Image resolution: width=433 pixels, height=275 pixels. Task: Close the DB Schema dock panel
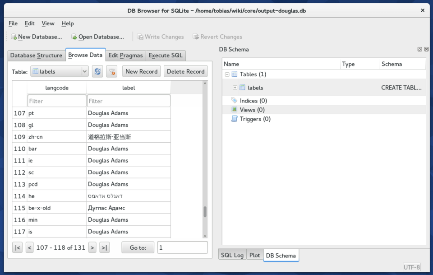(x=426, y=49)
